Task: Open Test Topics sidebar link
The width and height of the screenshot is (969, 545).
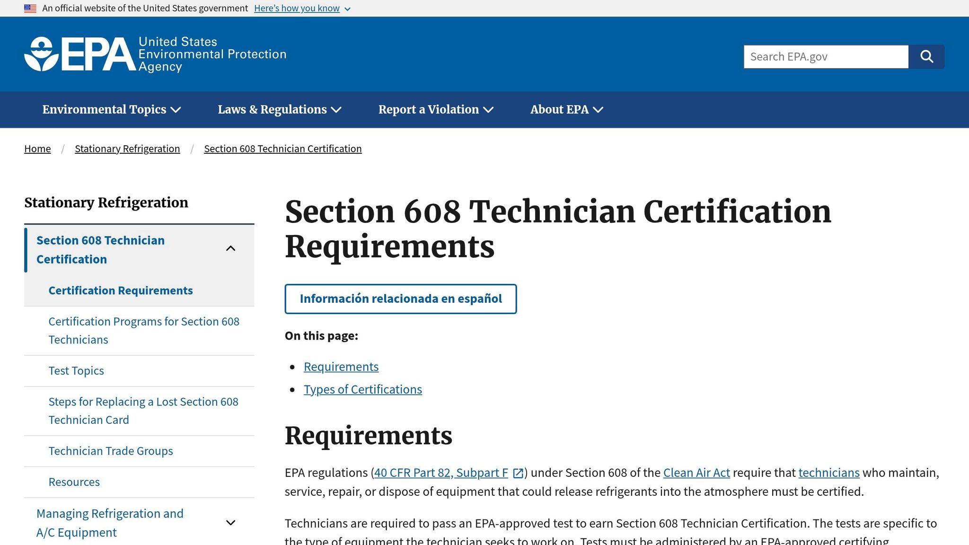Action: point(76,371)
